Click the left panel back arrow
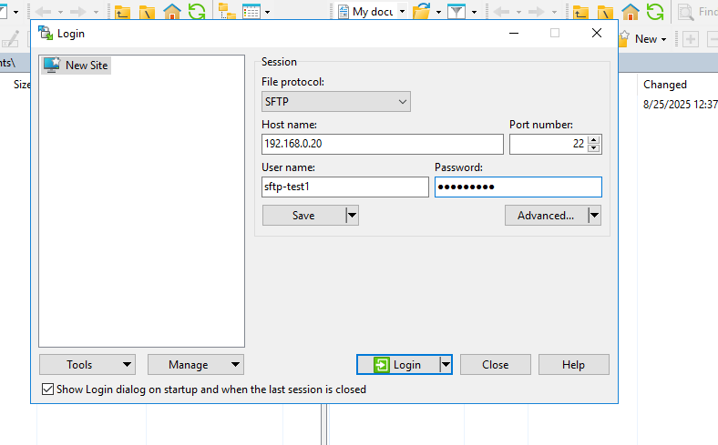Screen dimensions: 718x445 pyautogui.click(x=44, y=12)
